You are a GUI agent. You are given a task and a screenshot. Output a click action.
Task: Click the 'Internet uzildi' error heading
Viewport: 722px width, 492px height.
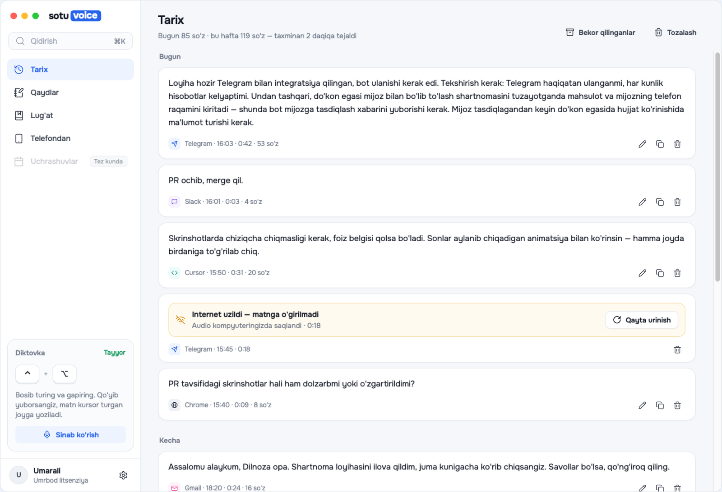[x=255, y=314]
